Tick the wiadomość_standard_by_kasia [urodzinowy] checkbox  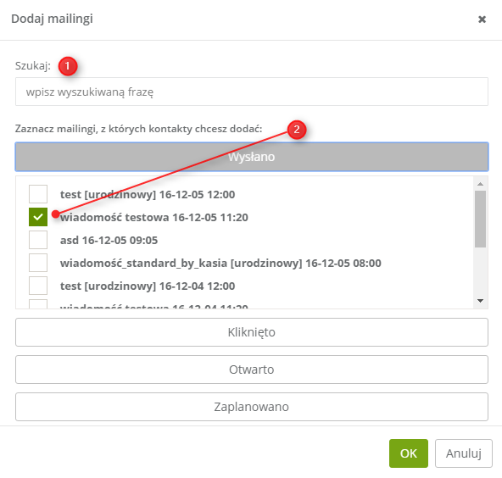click(x=38, y=263)
